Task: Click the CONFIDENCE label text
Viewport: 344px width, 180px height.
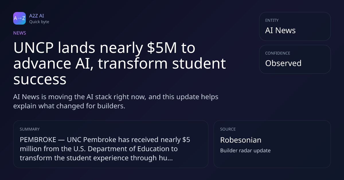Action: 277,53
